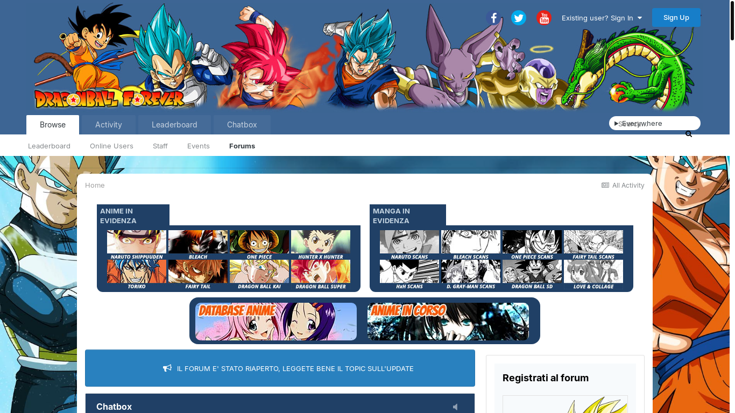Open the D. Gray-Man Scans thumbnail
This screenshot has height=413, width=735.
click(x=471, y=275)
